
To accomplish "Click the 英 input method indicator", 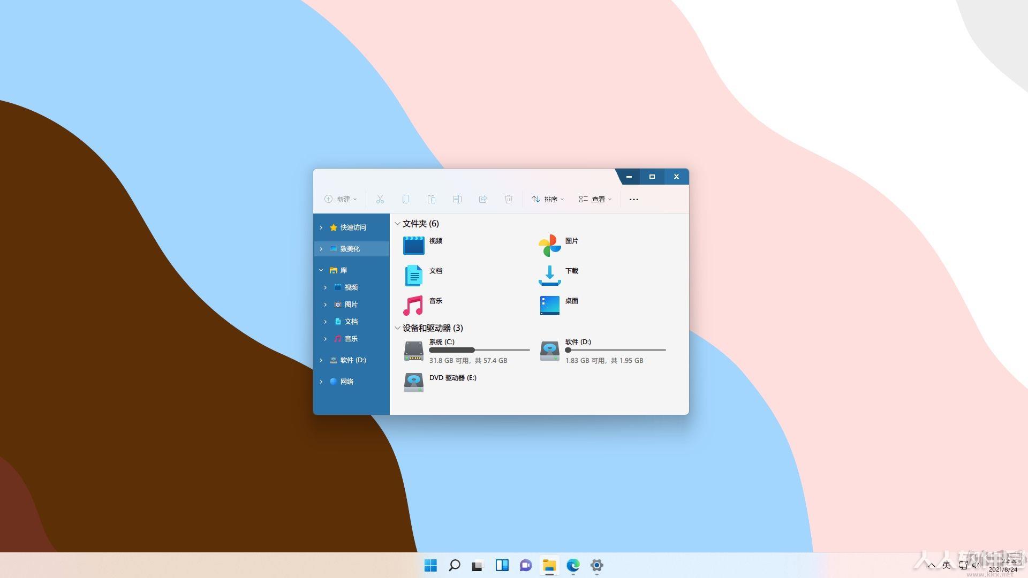I will pyautogui.click(x=947, y=565).
